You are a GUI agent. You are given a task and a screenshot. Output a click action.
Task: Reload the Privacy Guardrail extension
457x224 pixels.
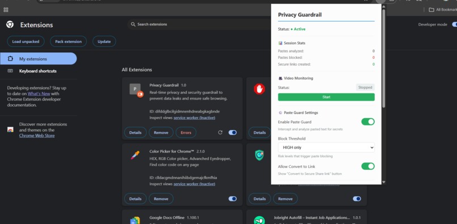tap(221, 132)
